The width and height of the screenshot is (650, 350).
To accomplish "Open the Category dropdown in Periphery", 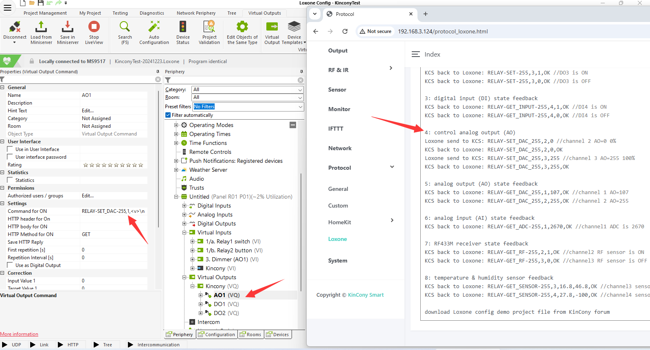I will [x=248, y=90].
